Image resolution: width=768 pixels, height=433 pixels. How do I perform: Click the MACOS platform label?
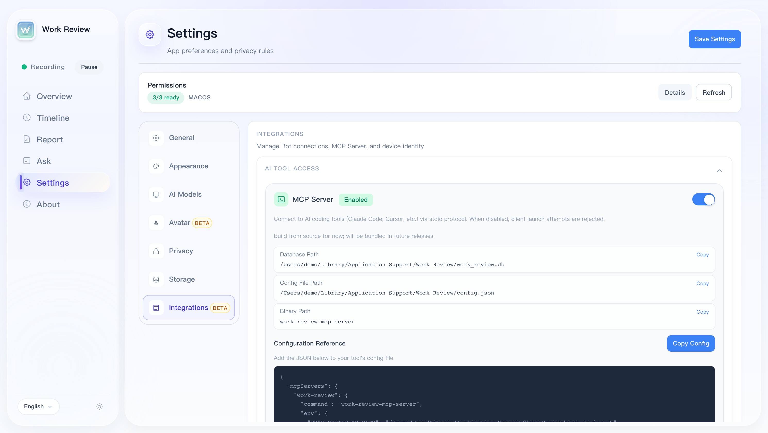(199, 98)
